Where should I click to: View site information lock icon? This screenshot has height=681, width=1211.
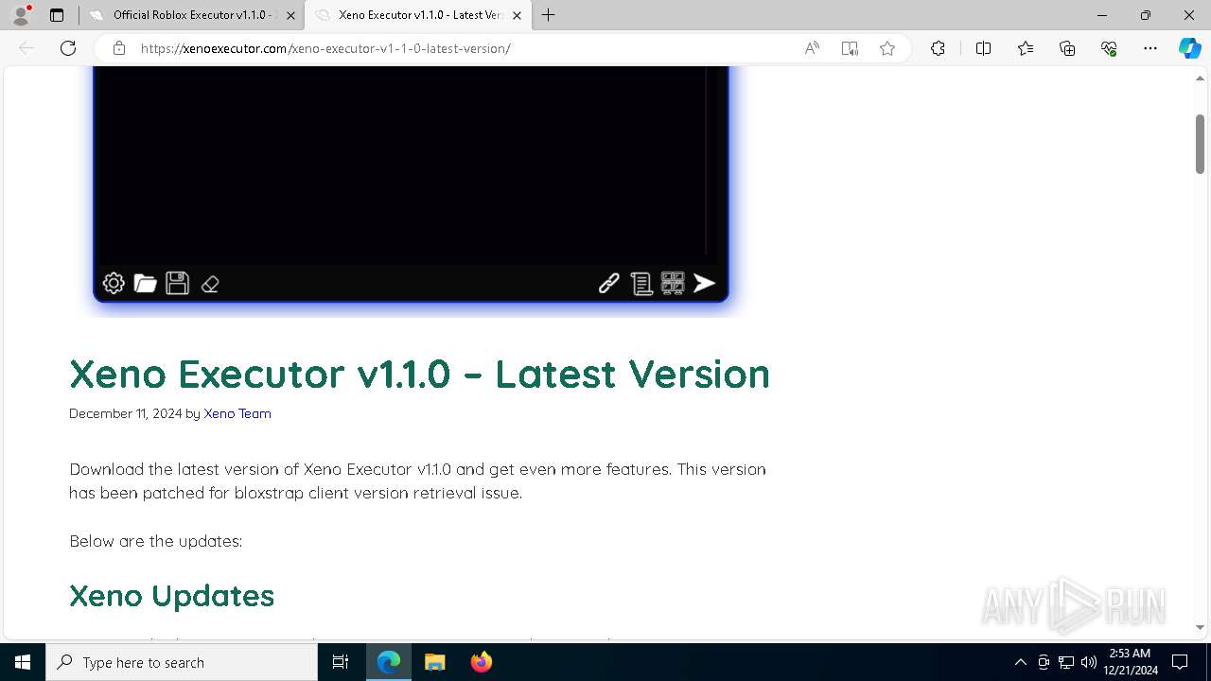[x=119, y=48]
